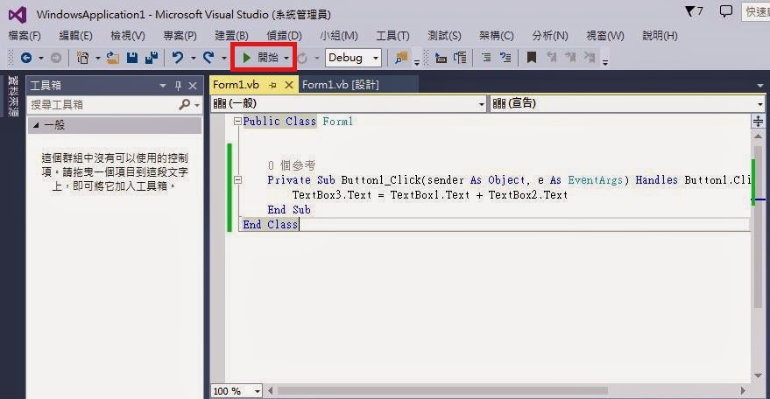Pin the 工具箱 panel with pushpin
Viewport: 770px width, 399px height.
178,86
